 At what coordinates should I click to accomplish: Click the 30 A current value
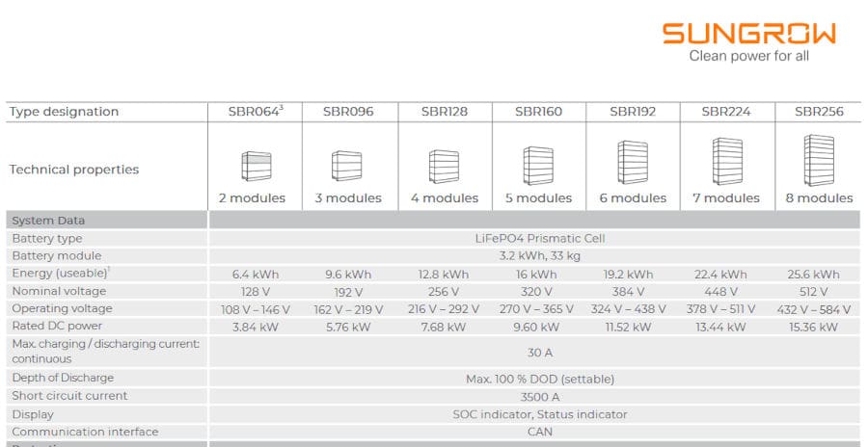(540, 353)
